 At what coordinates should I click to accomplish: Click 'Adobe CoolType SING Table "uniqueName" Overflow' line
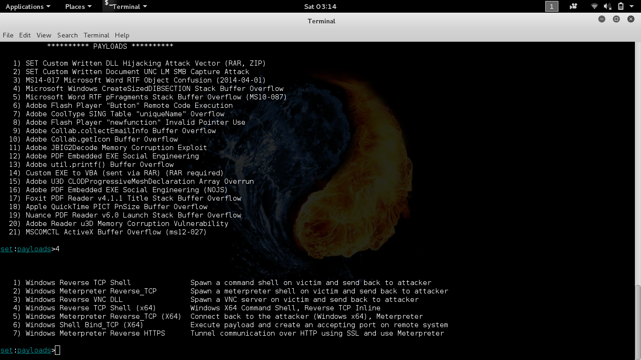click(x=125, y=114)
